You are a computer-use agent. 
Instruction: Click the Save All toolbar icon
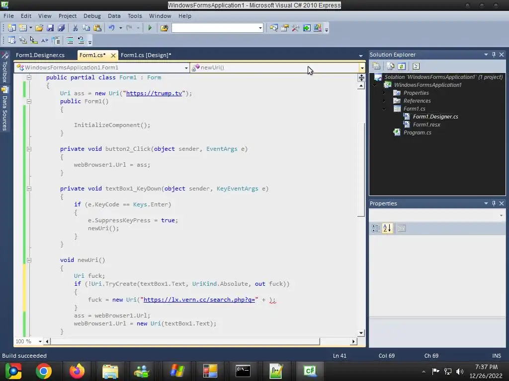coord(61,28)
